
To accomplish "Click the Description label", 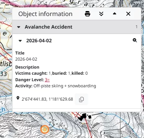I will pos(27,67).
